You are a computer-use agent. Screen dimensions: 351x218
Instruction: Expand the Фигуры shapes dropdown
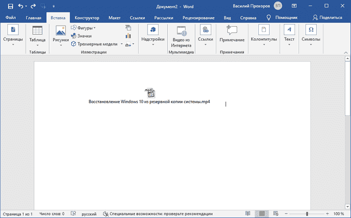pyautogui.click(x=94, y=28)
